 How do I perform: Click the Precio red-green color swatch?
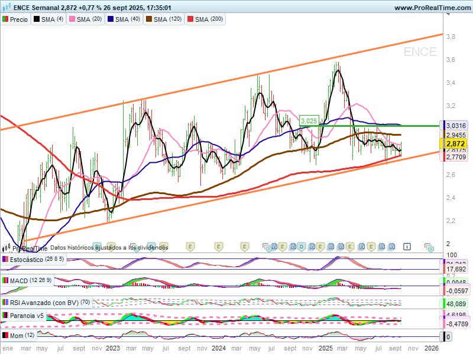point(5,19)
